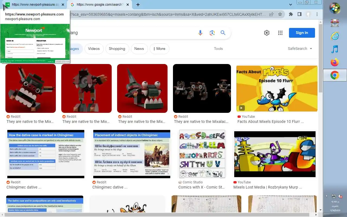Search by voice with microphone icon
The width and height of the screenshot is (347, 217).
click(x=200, y=33)
